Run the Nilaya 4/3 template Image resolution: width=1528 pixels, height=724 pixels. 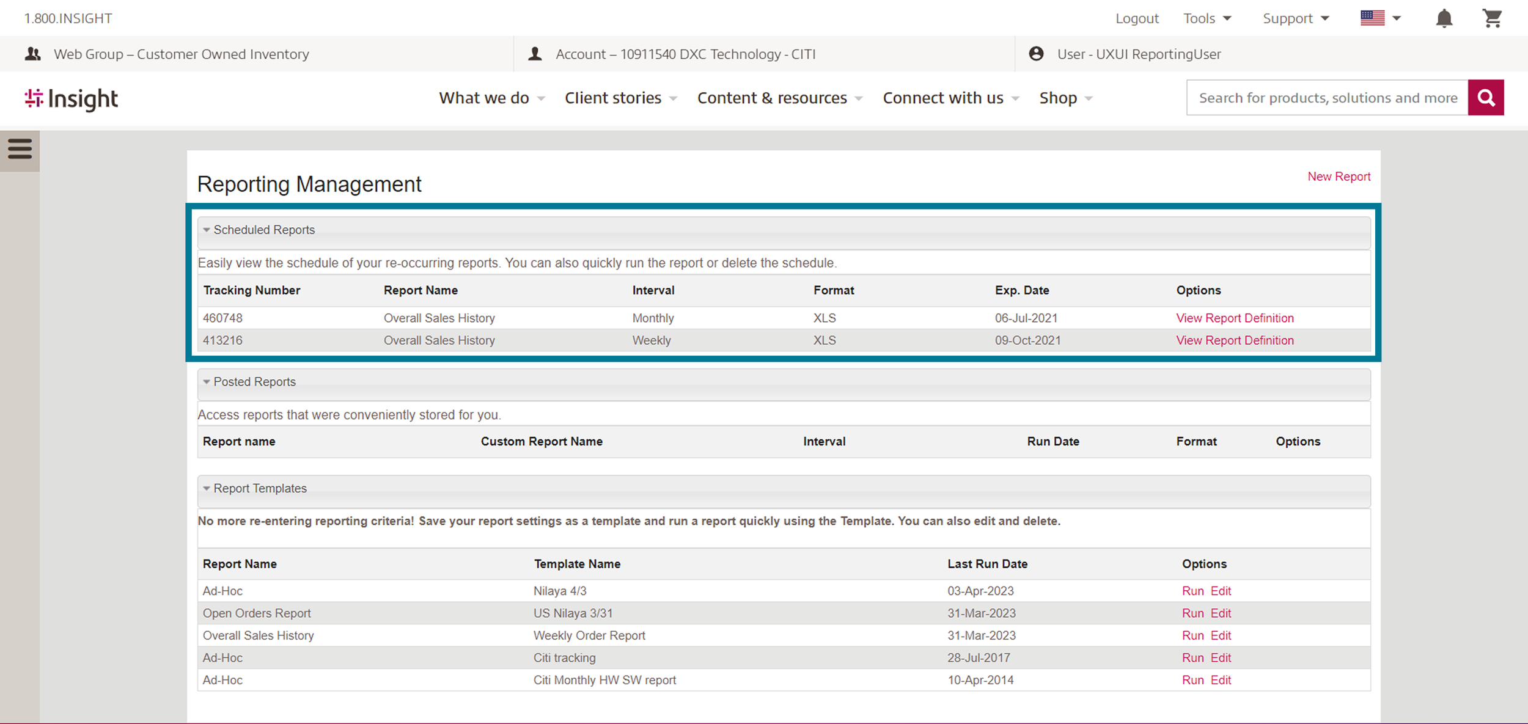(1192, 591)
